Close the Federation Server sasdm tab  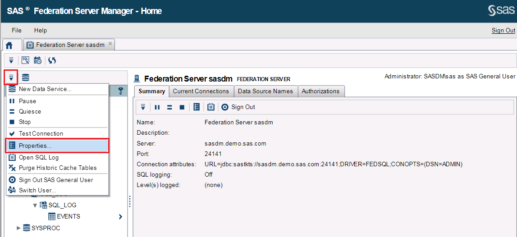110,44
